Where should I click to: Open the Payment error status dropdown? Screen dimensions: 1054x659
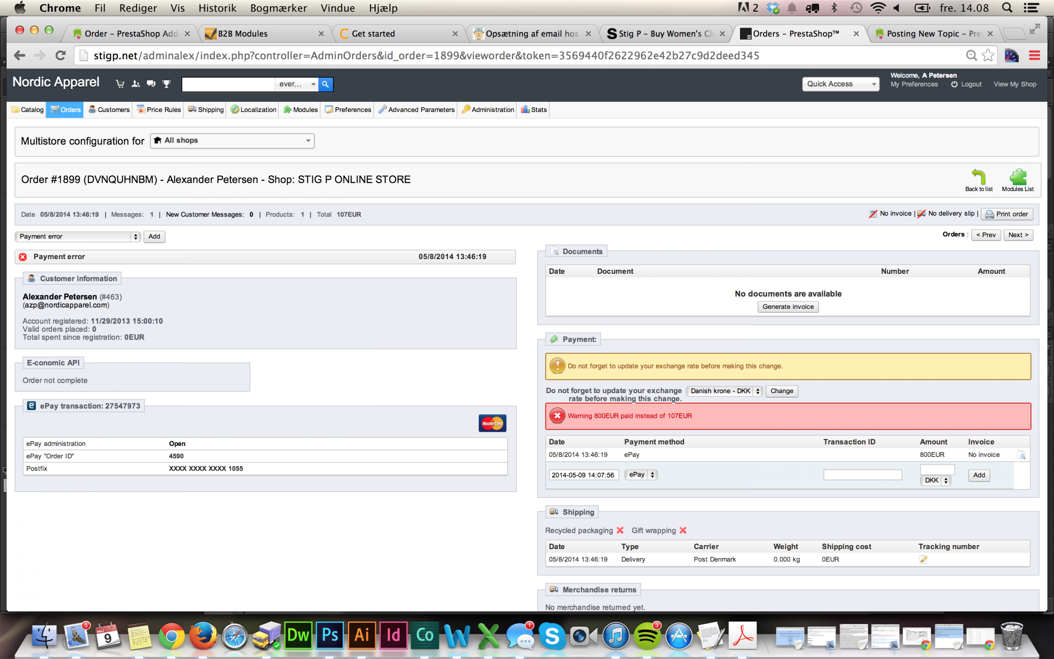click(x=78, y=236)
